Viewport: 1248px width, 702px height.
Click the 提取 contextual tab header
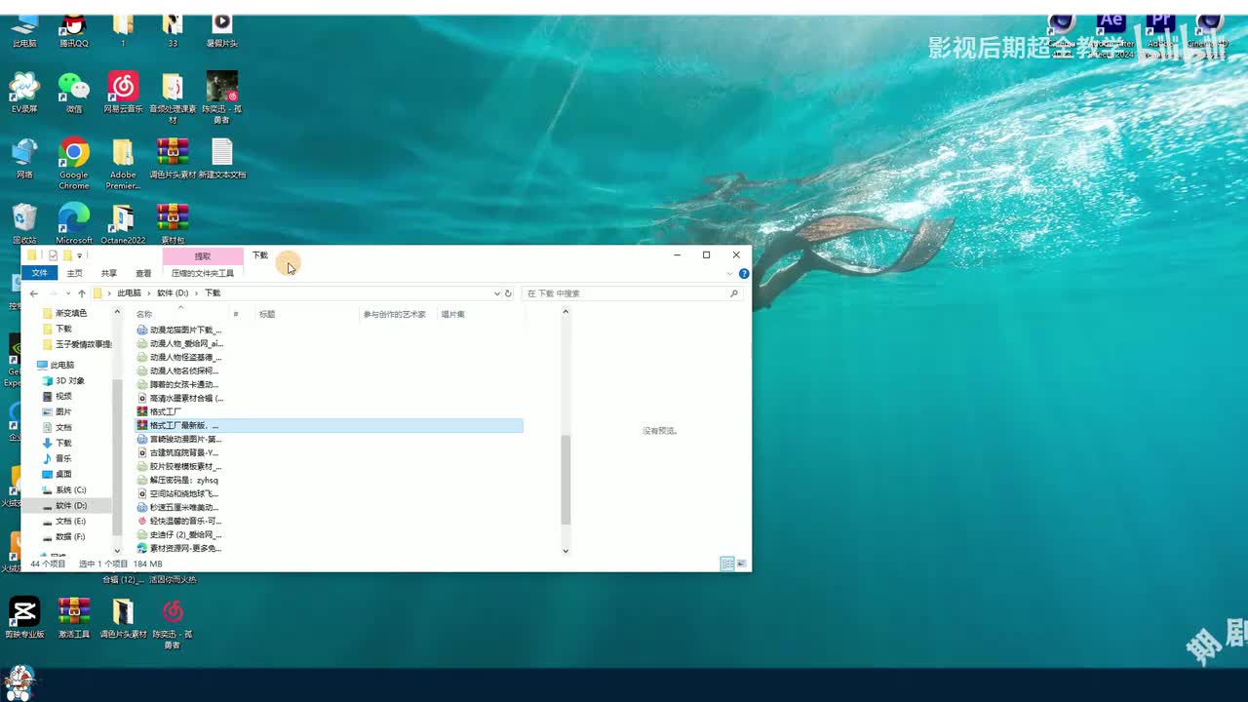click(203, 255)
